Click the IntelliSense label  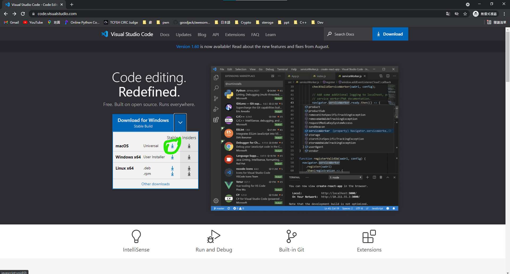click(136, 250)
